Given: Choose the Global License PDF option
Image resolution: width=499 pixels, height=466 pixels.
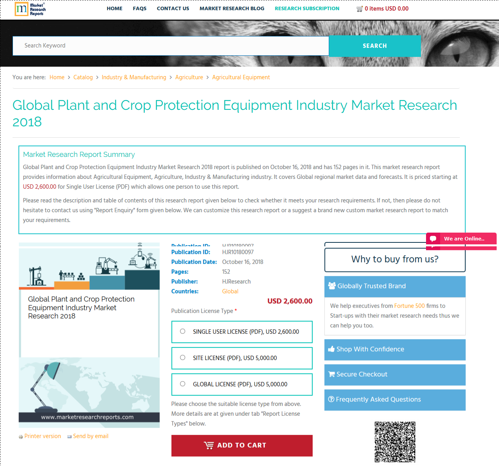Looking at the screenshot, I should tap(182, 384).
